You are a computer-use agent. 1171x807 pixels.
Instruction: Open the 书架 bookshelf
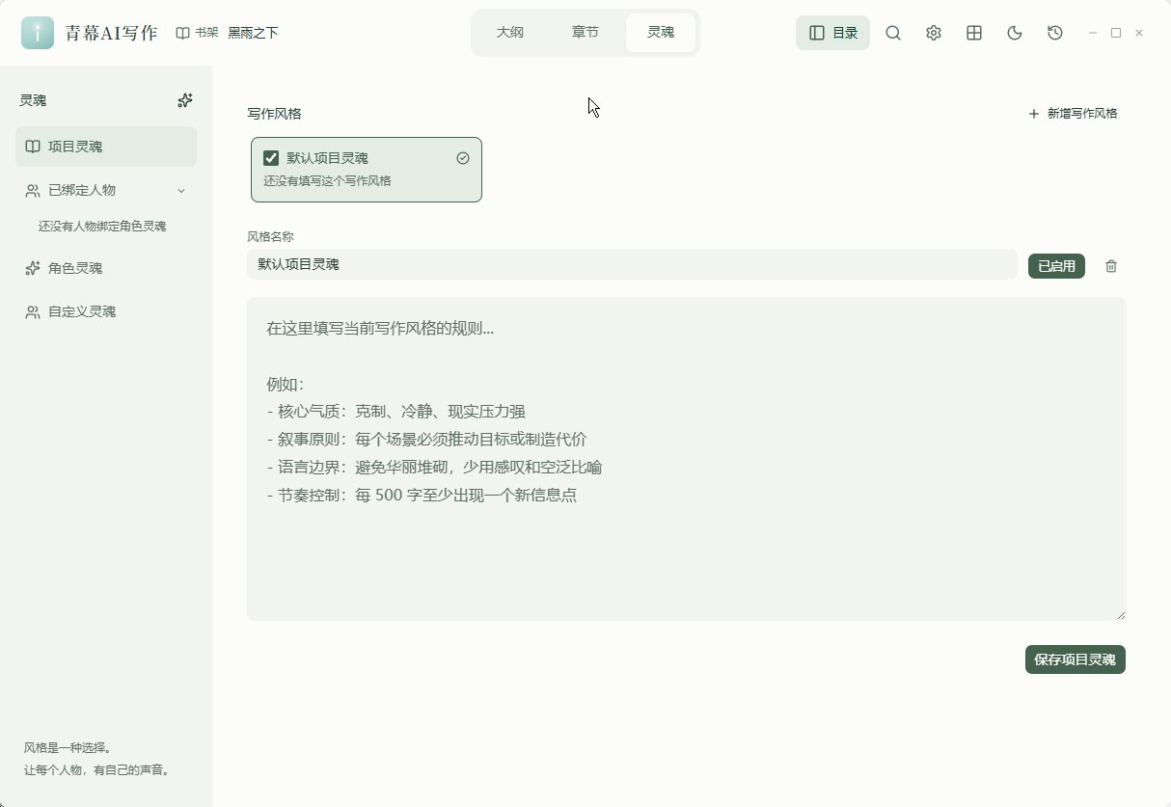coord(197,33)
